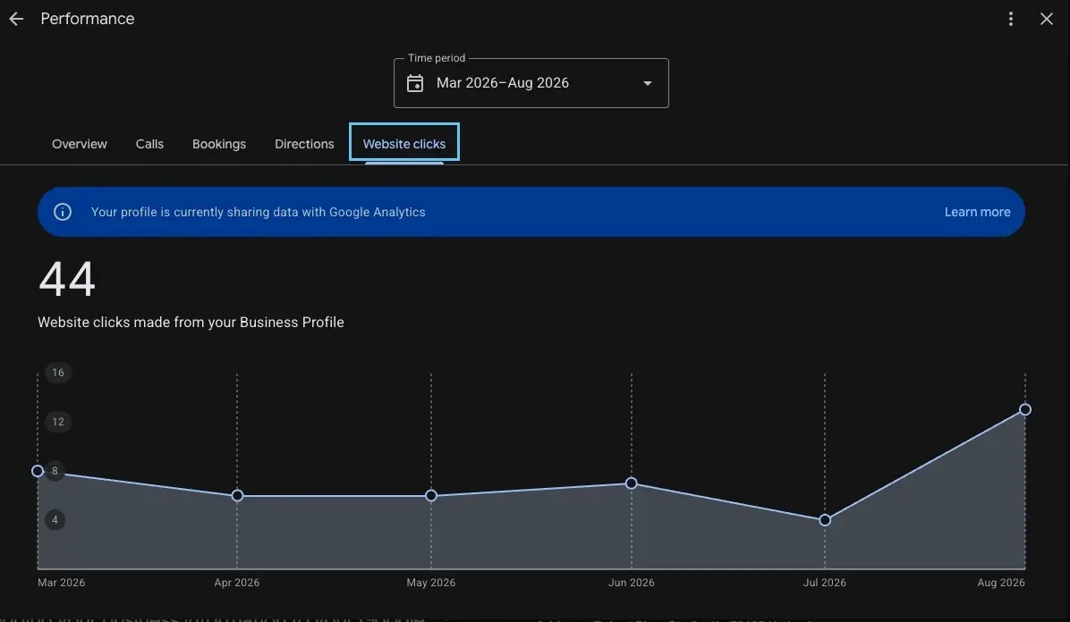The height and width of the screenshot is (622, 1070).
Task: Click the Performance panel title
Action: 88,19
